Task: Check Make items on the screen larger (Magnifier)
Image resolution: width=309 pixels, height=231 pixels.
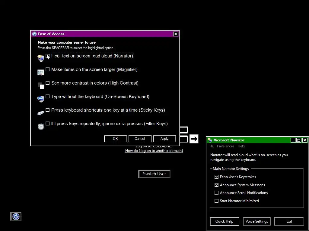Action: click(x=47, y=69)
